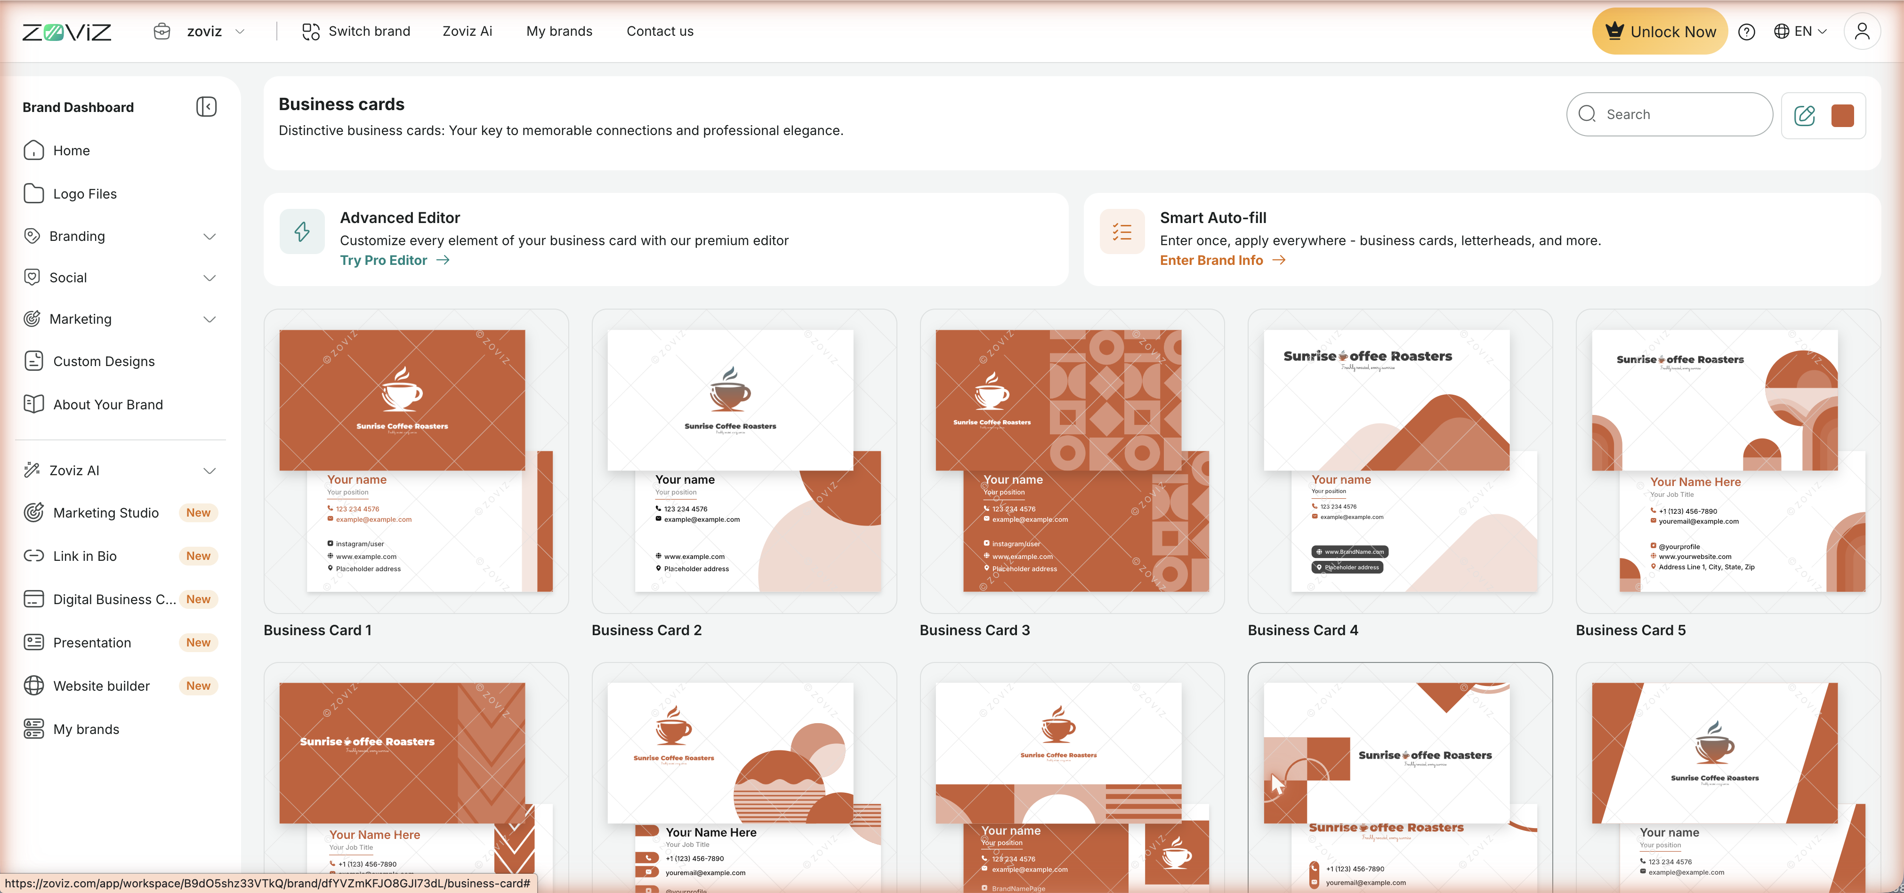Open Zoviz Ai in top navigation
The height and width of the screenshot is (893, 1904).
pyautogui.click(x=467, y=31)
